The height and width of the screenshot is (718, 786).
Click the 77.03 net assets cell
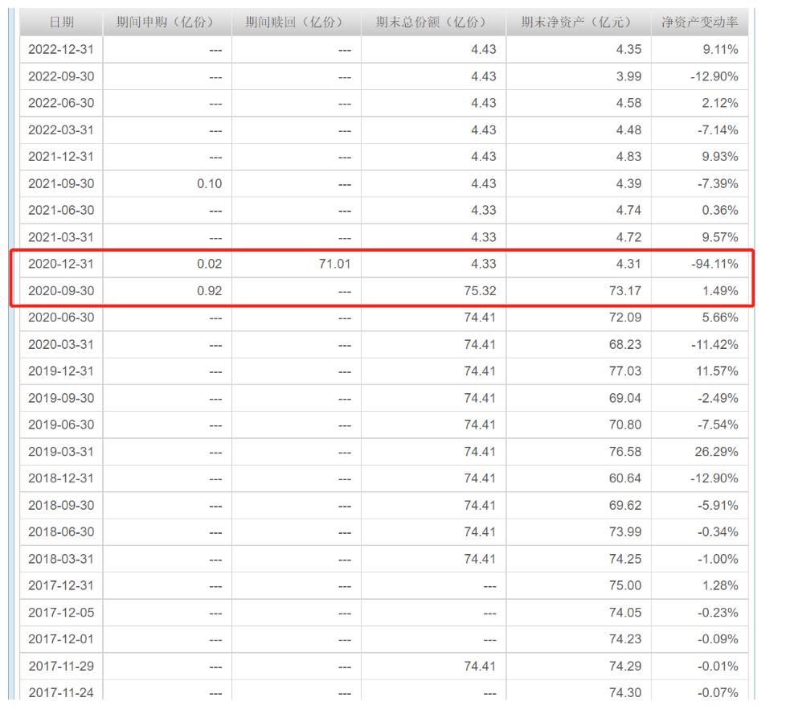(x=624, y=371)
